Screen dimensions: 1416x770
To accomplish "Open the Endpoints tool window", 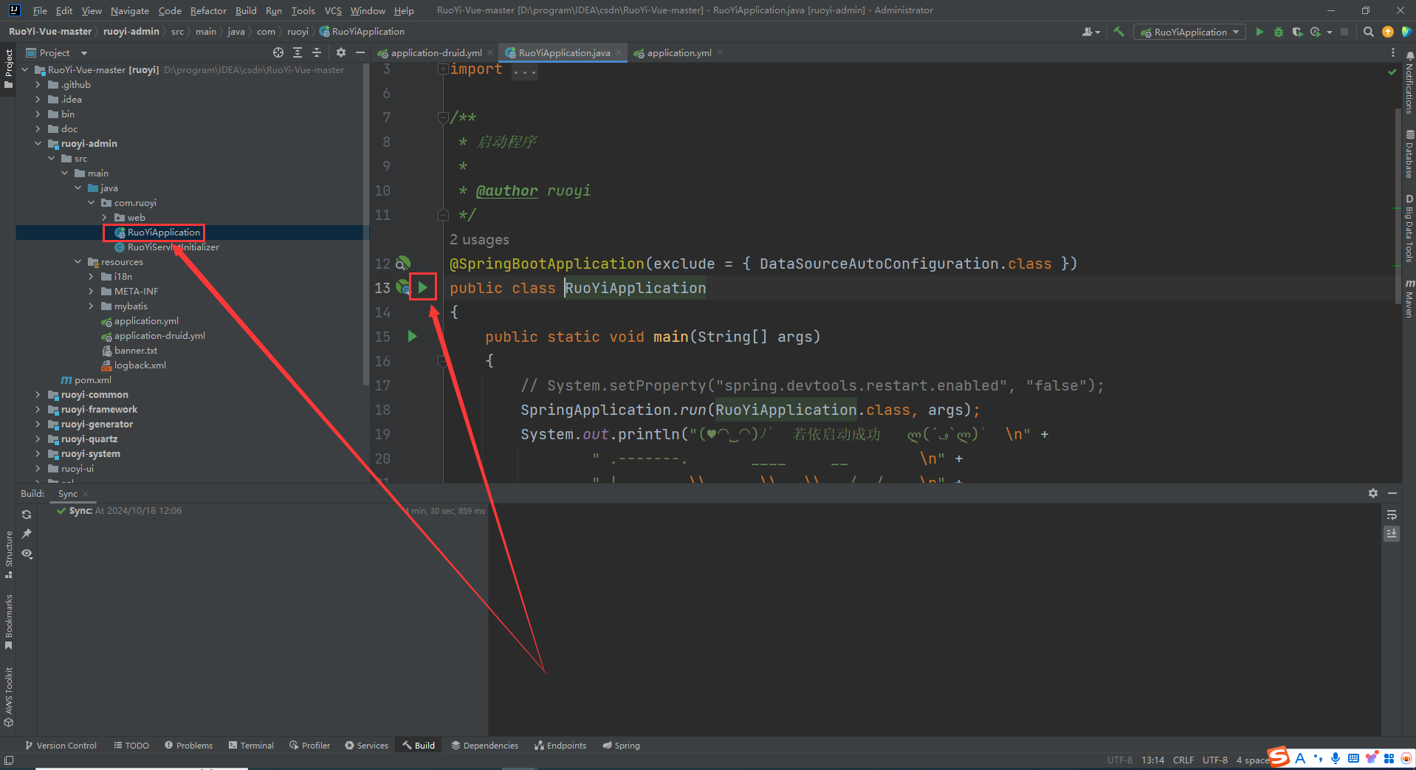I will (560, 746).
